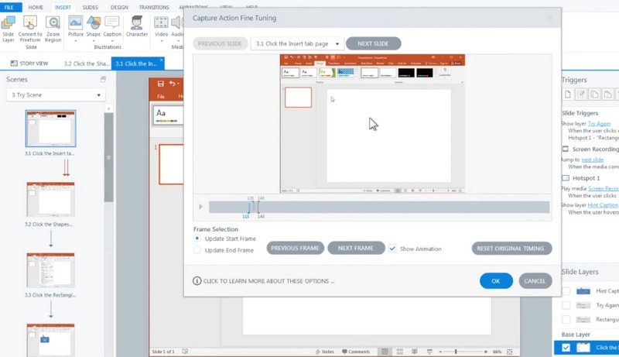Click the frame 140 end marker on timeline
Image resolution: width=619 pixels, height=357 pixels.
point(258,207)
